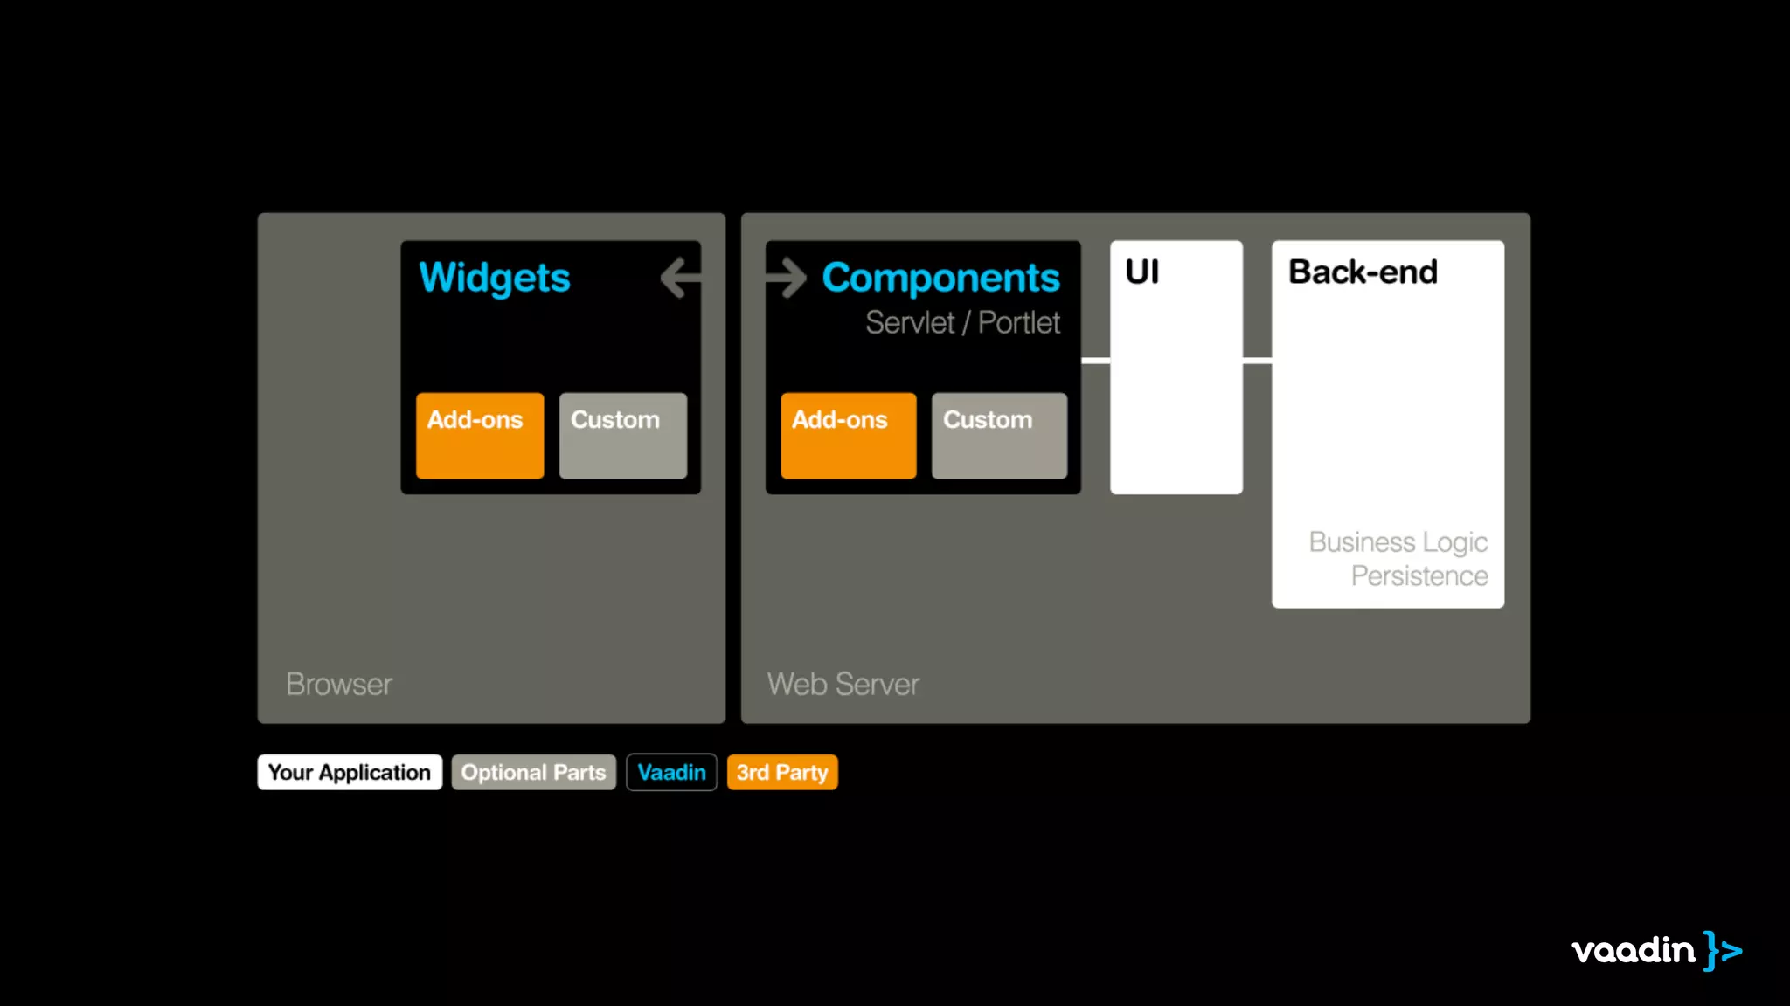This screenshot has width=1790, height=1006.
Task: Click the Custom box under Components
Action: pyautogui.click(x=999, y=435)
